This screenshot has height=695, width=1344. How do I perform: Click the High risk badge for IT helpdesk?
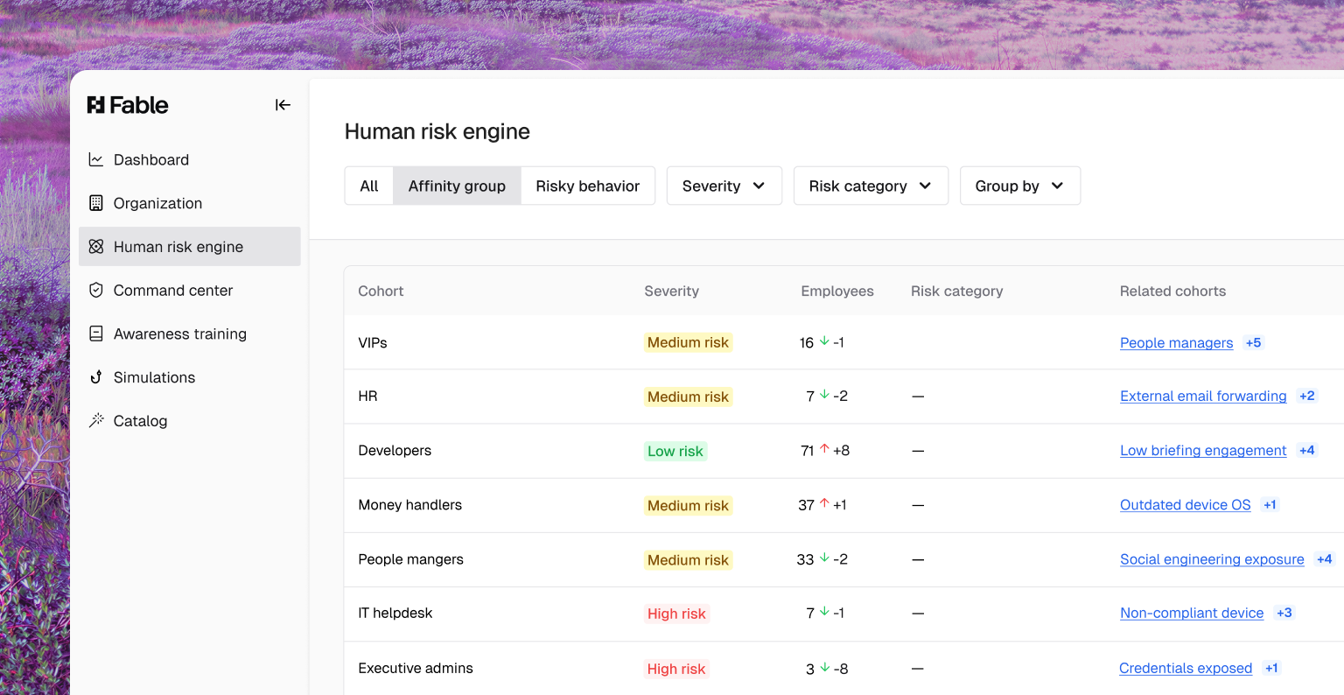tap(676, 614)
